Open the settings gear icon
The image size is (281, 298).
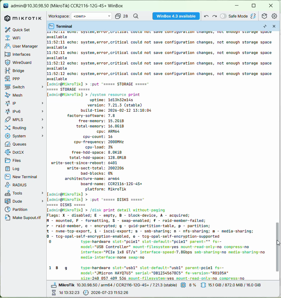tap(274, 16)
